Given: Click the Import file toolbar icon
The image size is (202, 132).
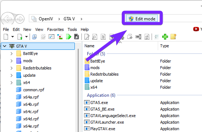Looking at the screenshot, I should pyautogui.click(x=20, y=37).
